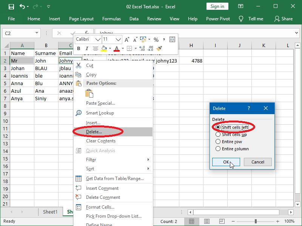Apply Percent Style number formatting
The width and height of the screenshot is (302, 226).
click(x=156, y=39)
